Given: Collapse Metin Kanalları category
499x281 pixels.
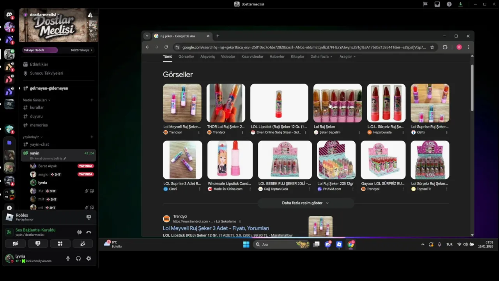Looking at the screenshot, I should tap(36, 100).
